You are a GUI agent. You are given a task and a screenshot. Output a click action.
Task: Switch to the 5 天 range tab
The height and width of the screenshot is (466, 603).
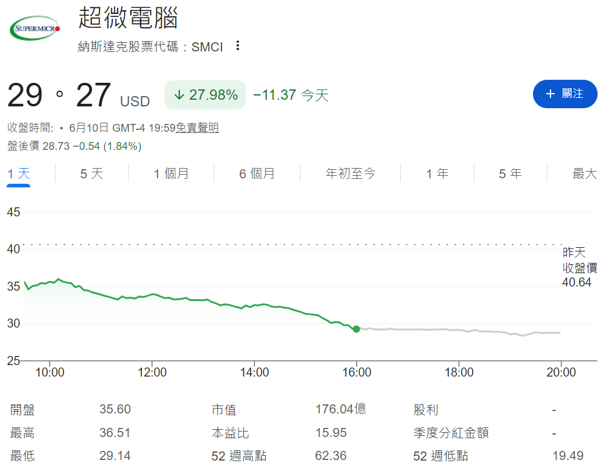pos(92,173)
